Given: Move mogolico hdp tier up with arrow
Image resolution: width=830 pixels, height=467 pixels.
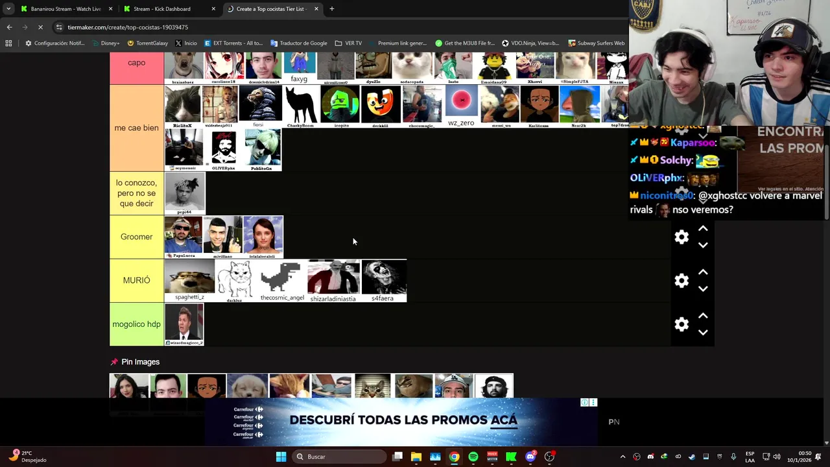Looking at the screenshot, I should (703, 315).
